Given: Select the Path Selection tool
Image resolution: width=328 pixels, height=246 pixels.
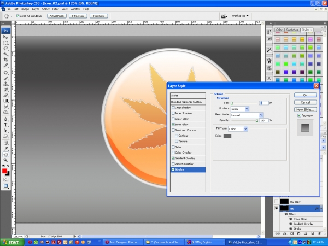Looking at the screenshot, I should point(5,131).
